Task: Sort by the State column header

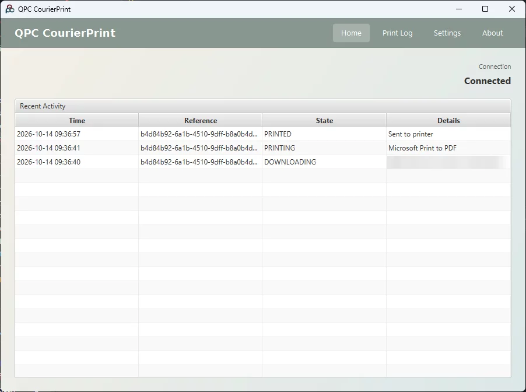Action: click(x=324, y=121)
